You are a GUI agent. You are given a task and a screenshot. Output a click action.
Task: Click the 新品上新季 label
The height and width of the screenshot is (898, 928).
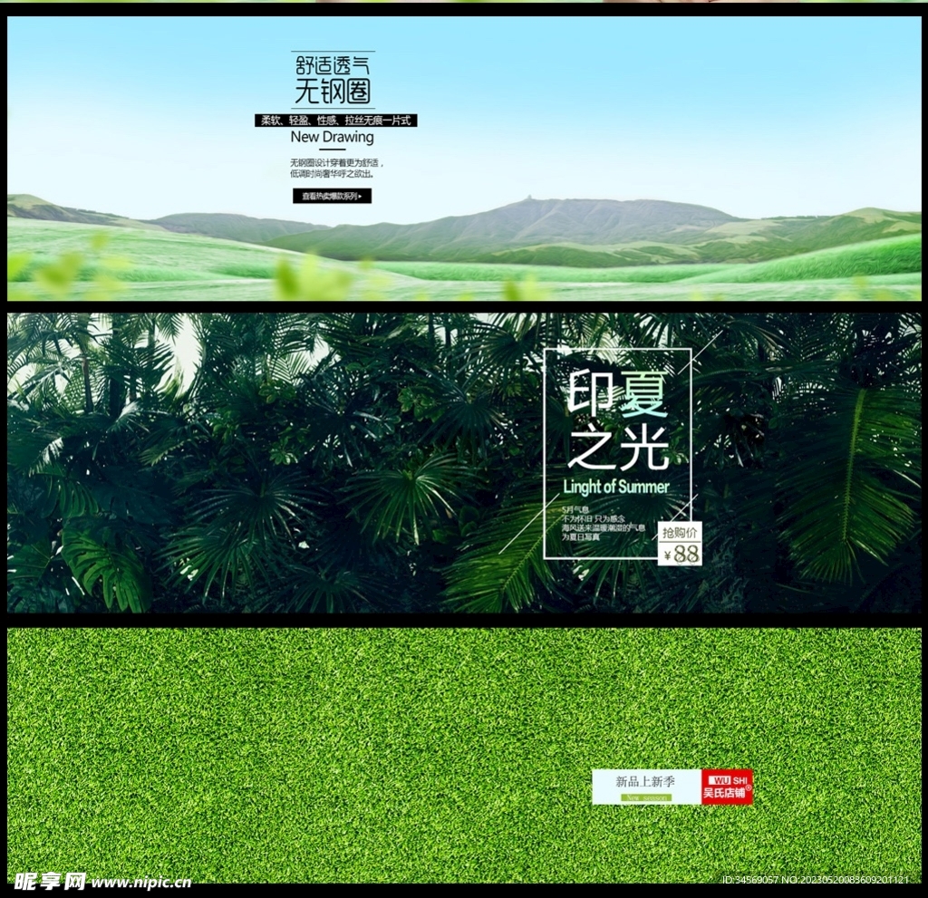pos(645,781)
